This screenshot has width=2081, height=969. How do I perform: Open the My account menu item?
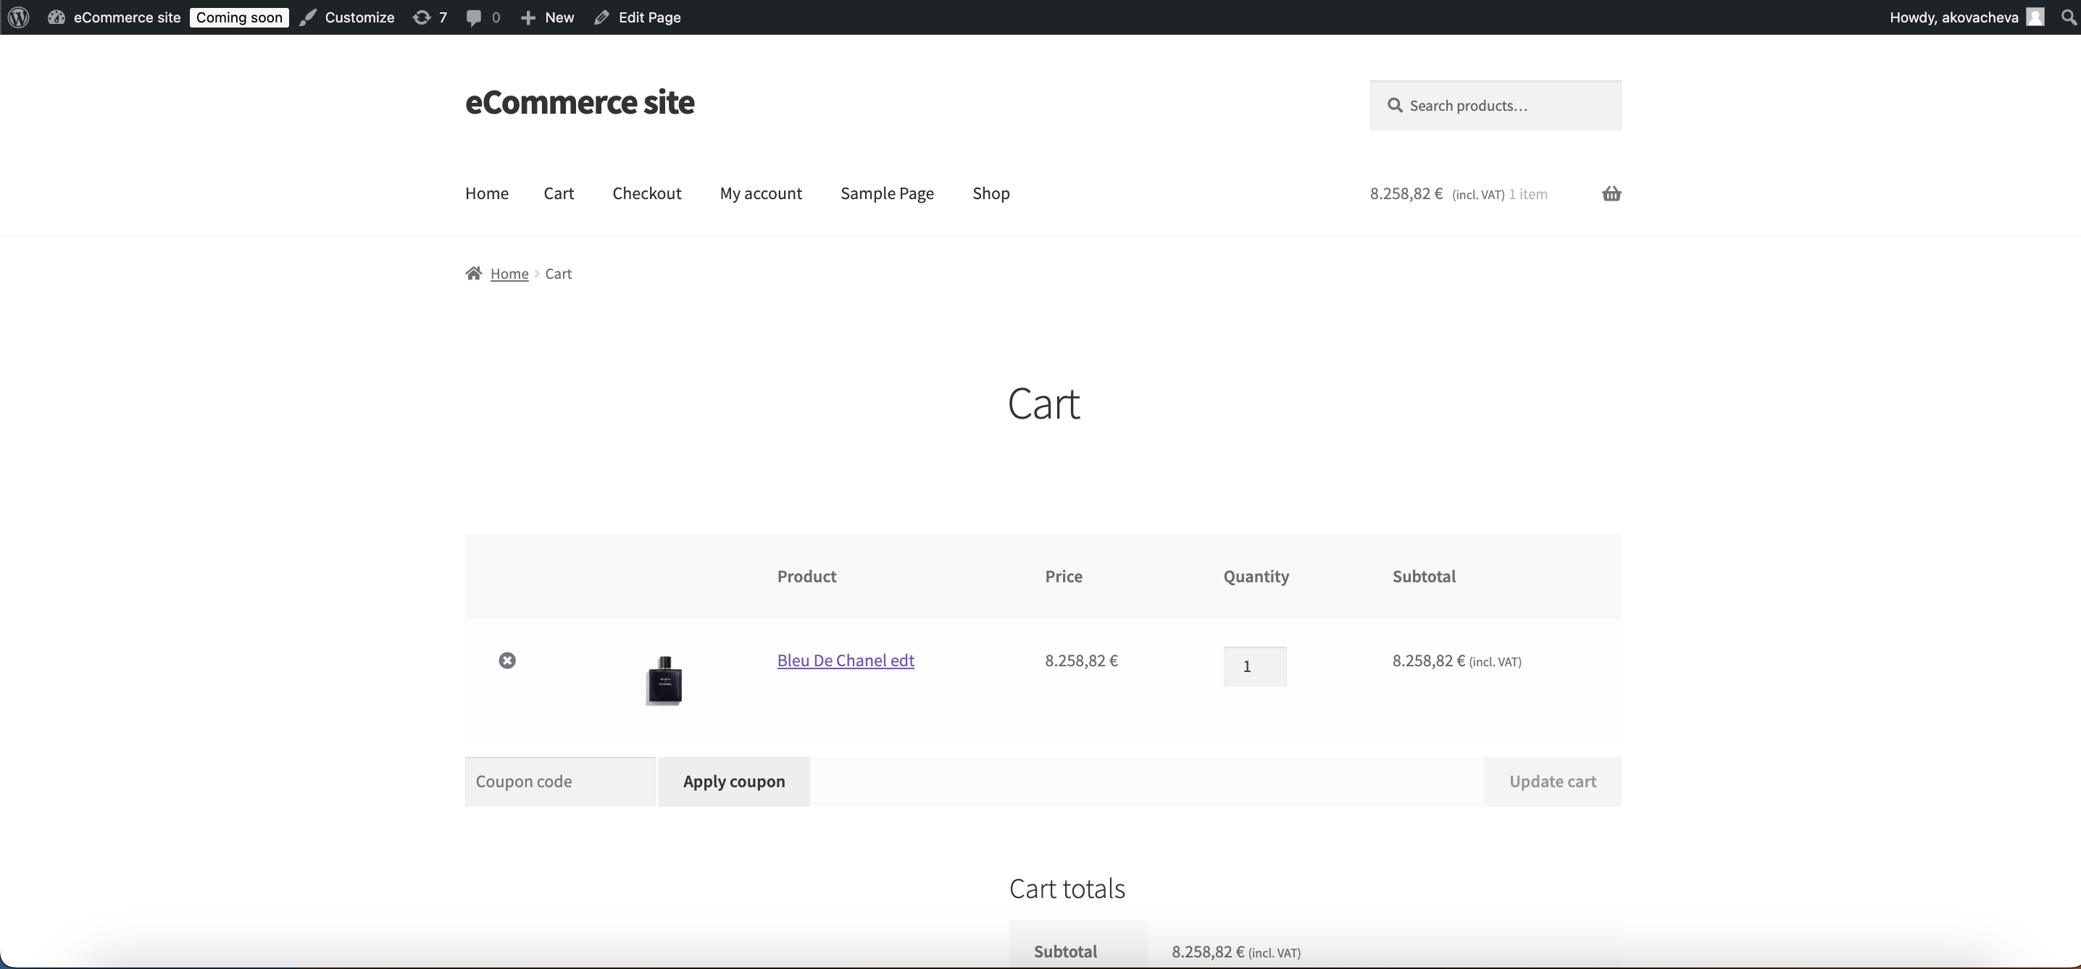(x=760, y=194)
